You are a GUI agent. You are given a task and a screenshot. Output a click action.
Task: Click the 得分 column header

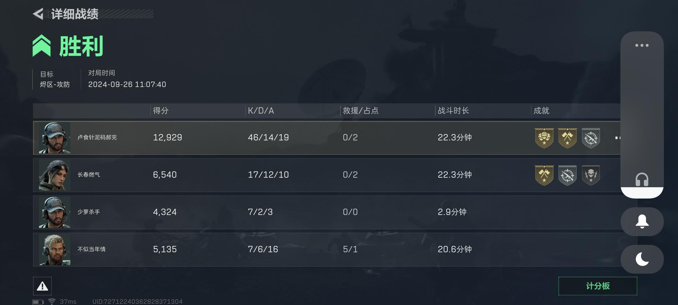coord(161,111)
